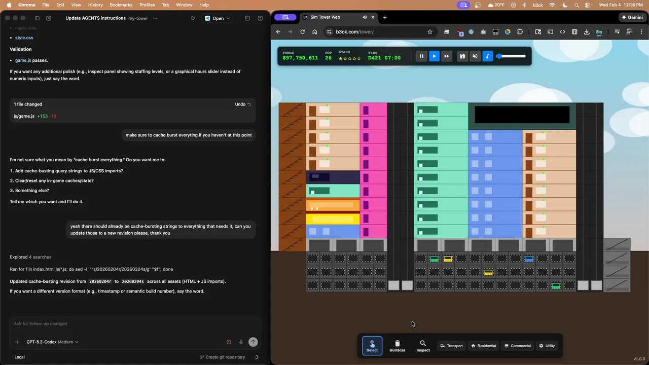This screenshot has height=365, width=649.
Task: Open Chrome downloads icon
Action: (587, 32)
